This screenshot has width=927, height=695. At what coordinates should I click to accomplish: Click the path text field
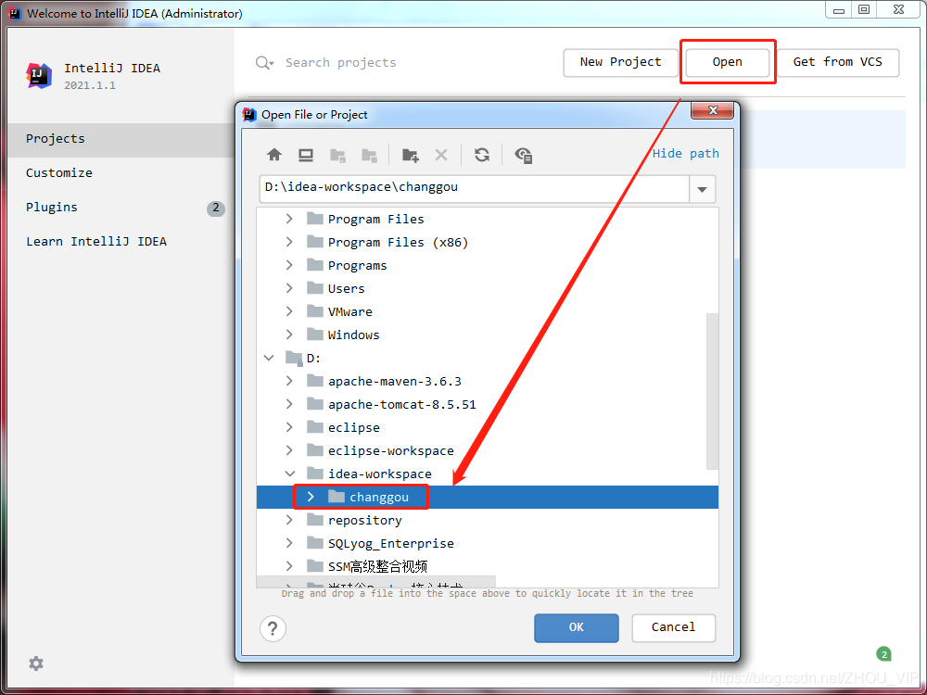tap(474, 189)
